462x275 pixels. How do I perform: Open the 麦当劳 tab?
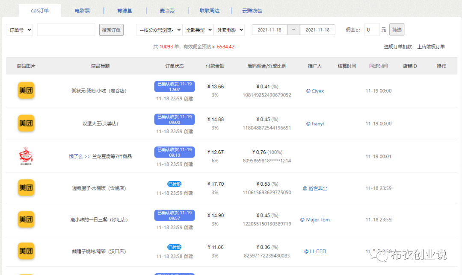click(167, 10)
